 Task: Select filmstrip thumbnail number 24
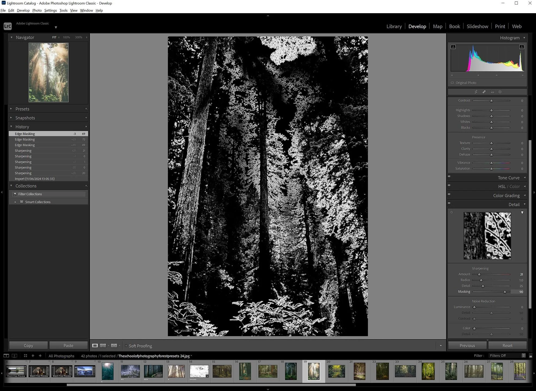coord(428,371)
